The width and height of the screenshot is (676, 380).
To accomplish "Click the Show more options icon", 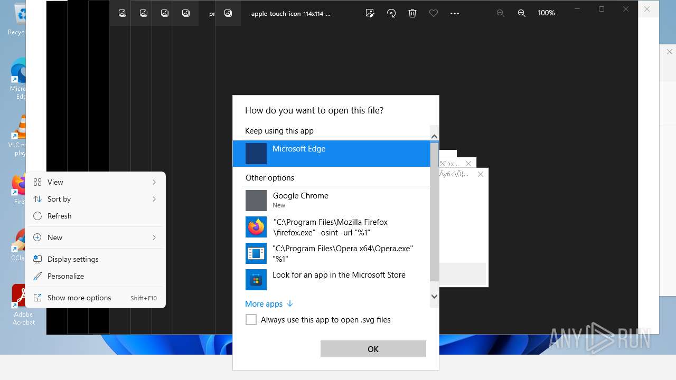I will (x=37, y=298).
